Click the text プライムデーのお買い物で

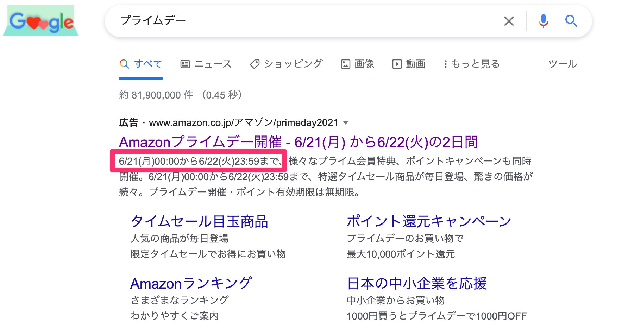pos(405,239)
